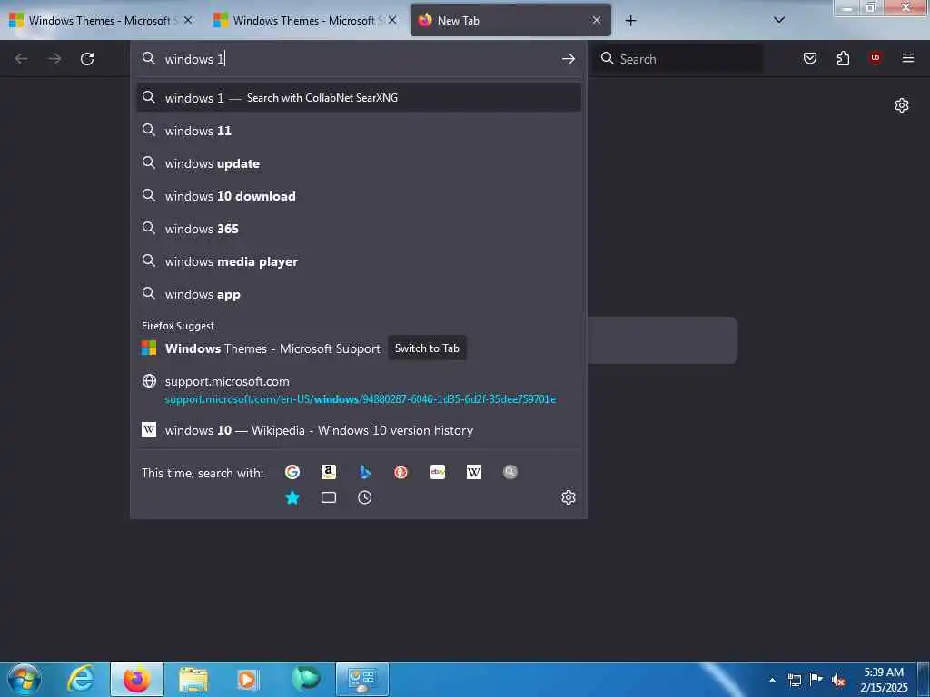Open the Windows Start orb

click(x=25, y=679)
